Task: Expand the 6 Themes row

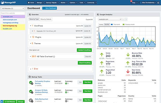Action: pyautogui.click(x=61, y=44)
